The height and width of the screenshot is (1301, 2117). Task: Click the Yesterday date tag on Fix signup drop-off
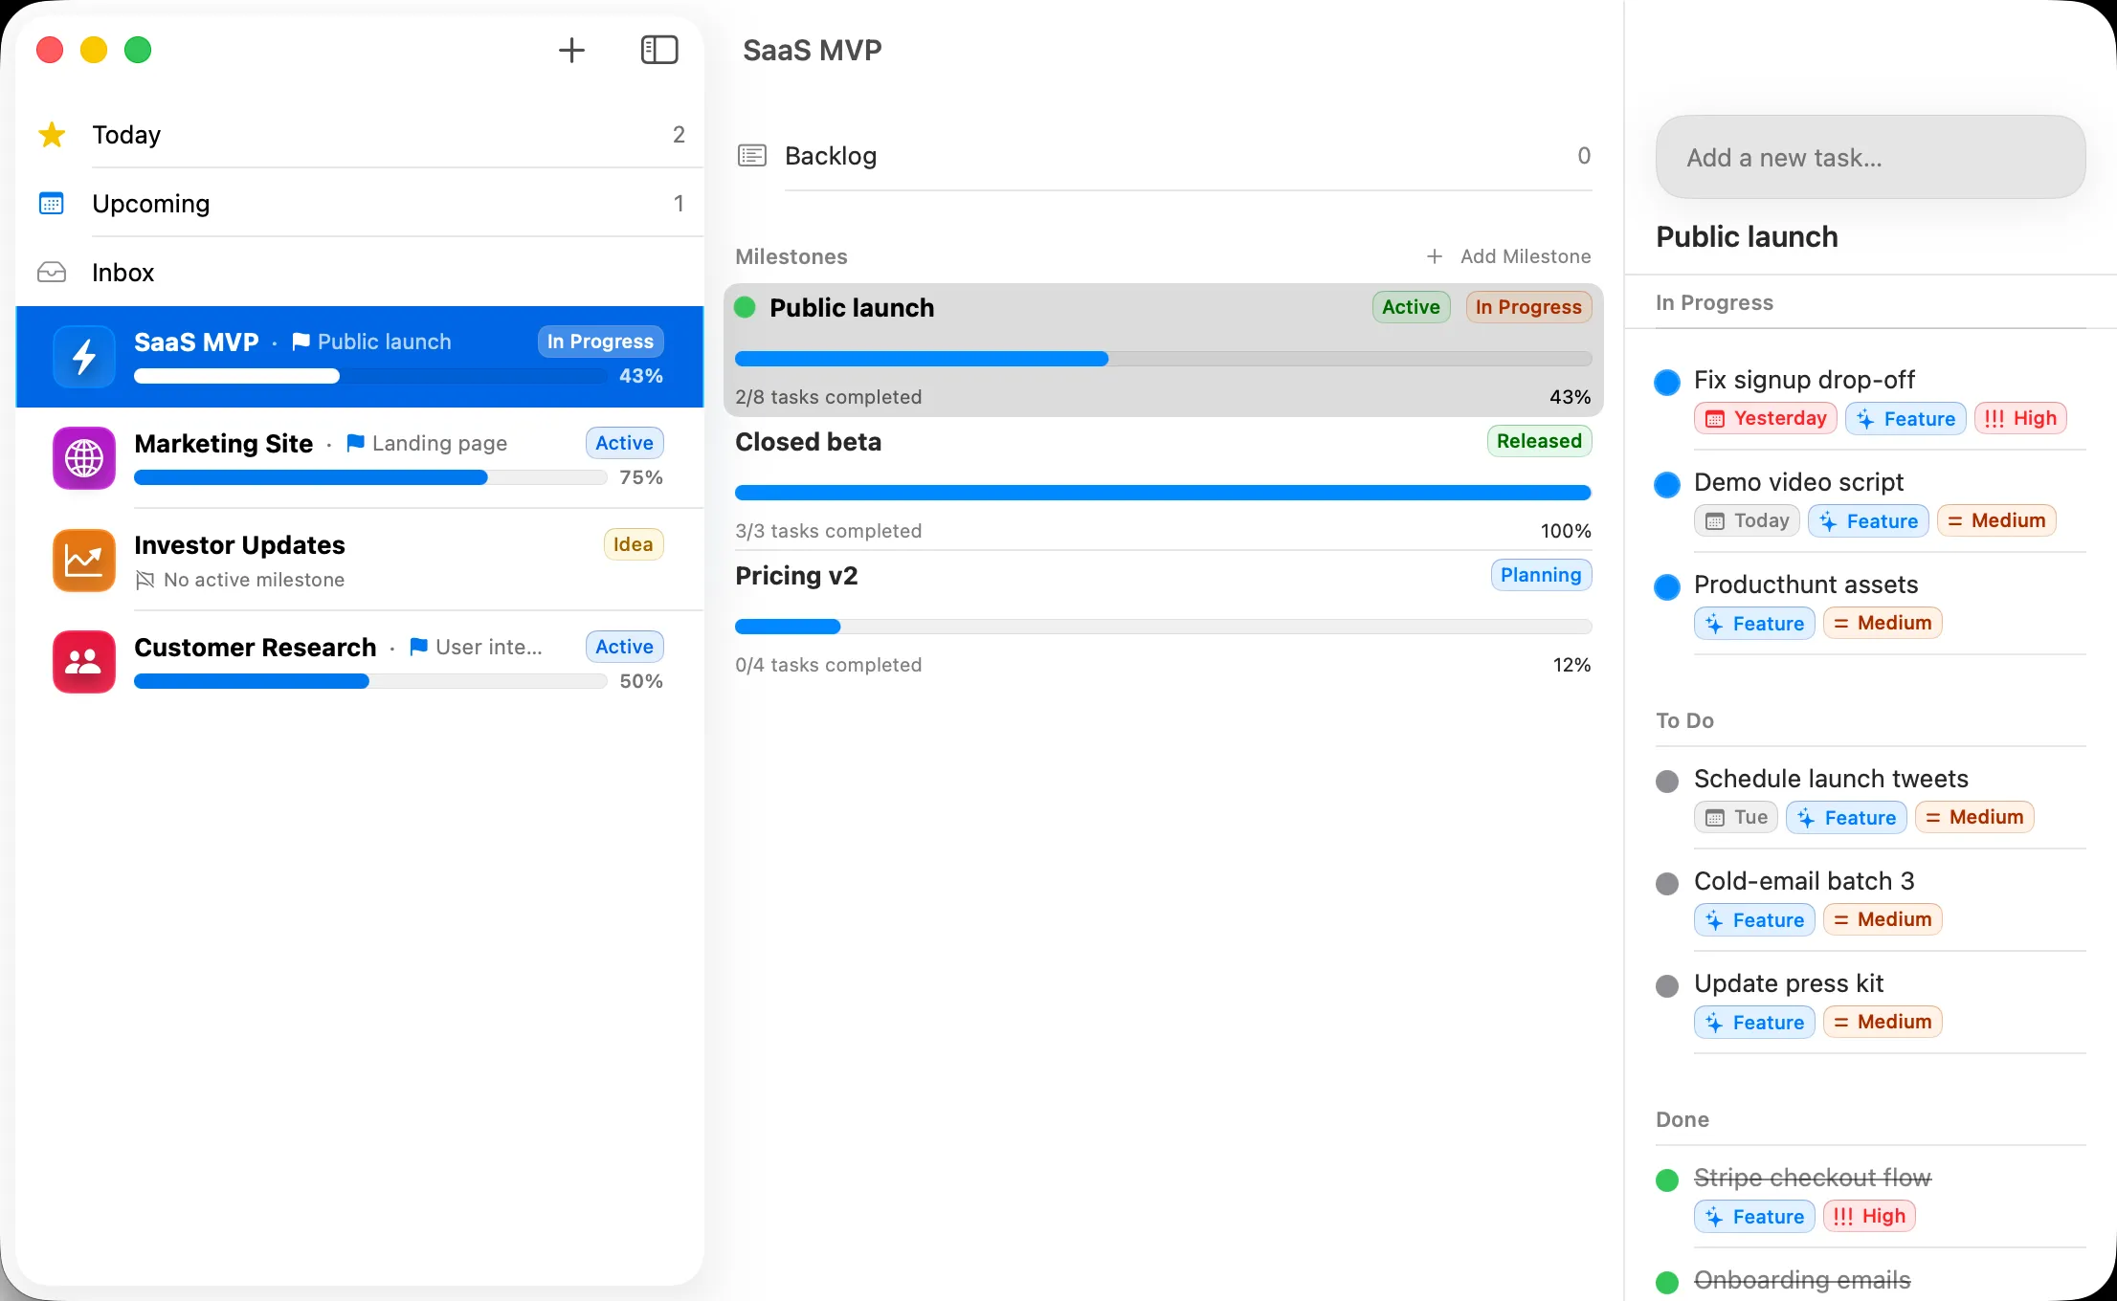tap(1766, 418)
